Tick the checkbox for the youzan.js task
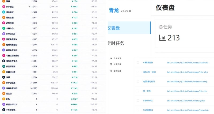The height and width of the screenshot is (114, 214). coord(138,82)
